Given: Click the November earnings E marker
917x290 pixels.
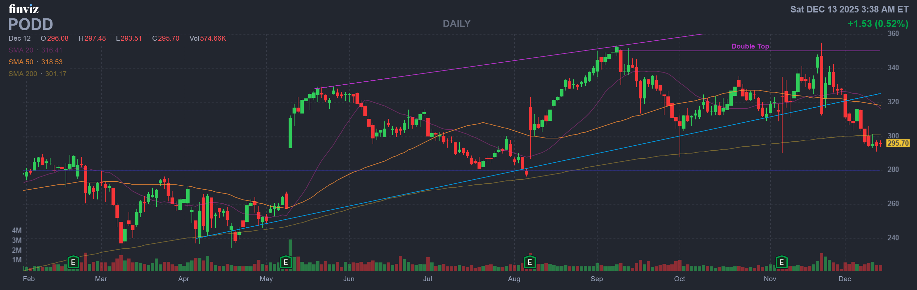Looking at the screenshot, I should pos(781,262).
